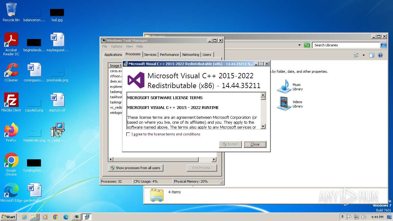
Task: Click Edge icon on the taskbar
Action: 66,217
